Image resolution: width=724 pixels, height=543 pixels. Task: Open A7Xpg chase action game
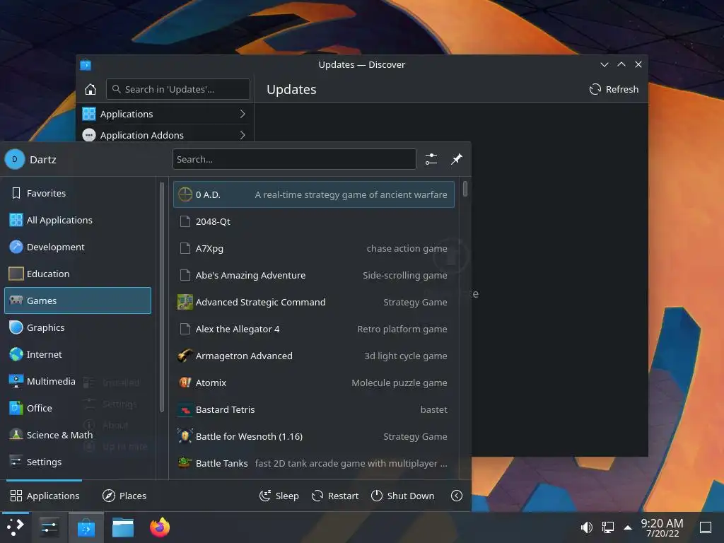coord(313,248)
